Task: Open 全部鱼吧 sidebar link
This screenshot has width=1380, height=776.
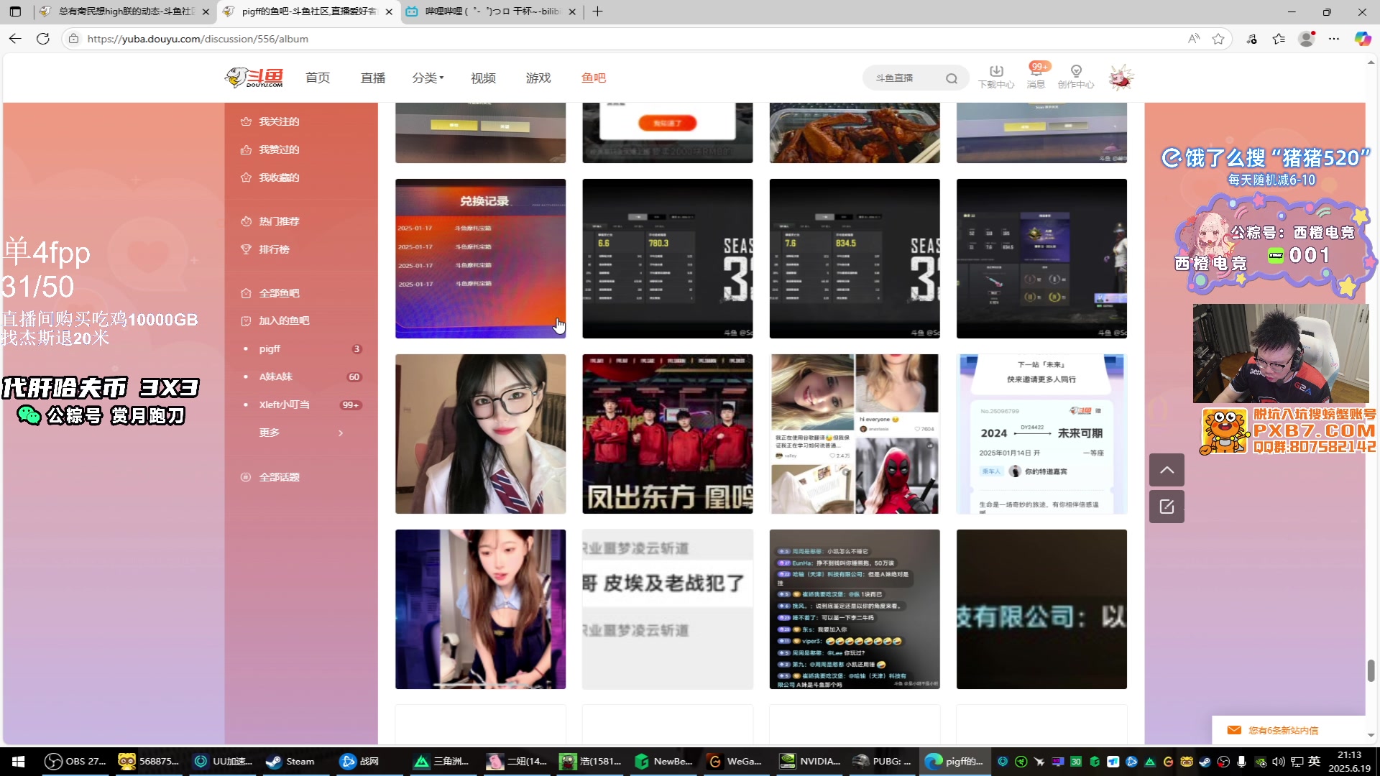Action: (x=270, y=293)
